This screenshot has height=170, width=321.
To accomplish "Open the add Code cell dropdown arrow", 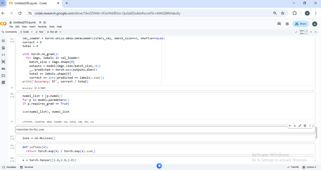I will 32,32.
